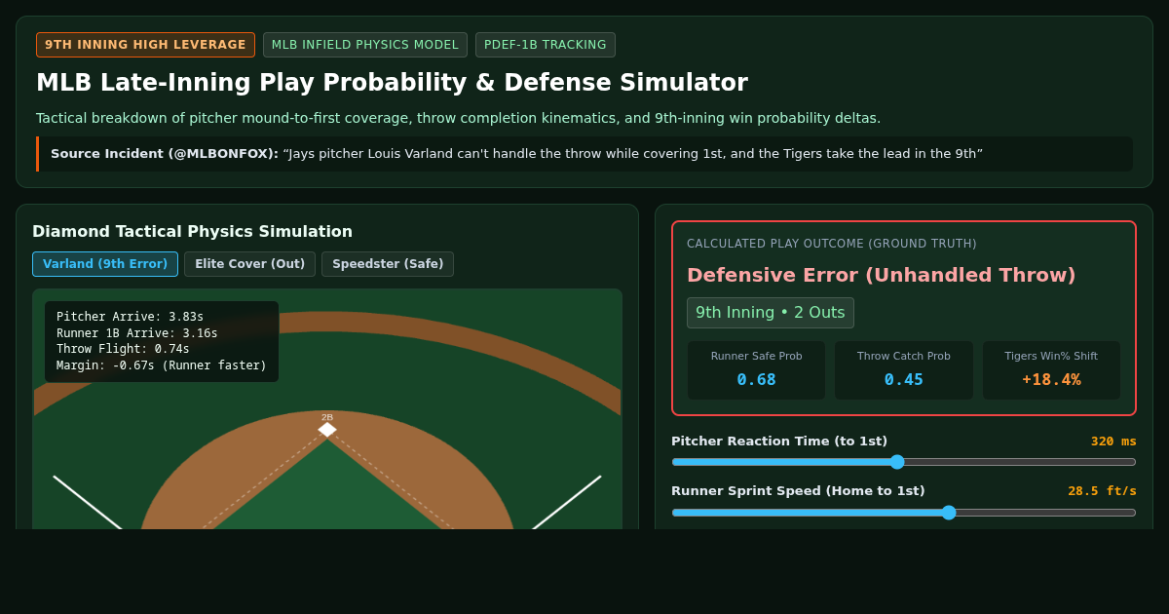The image size is (1169, 614).
Task: Click the 9th Inning • 2 Outs badge
Action: click(771, 313)
